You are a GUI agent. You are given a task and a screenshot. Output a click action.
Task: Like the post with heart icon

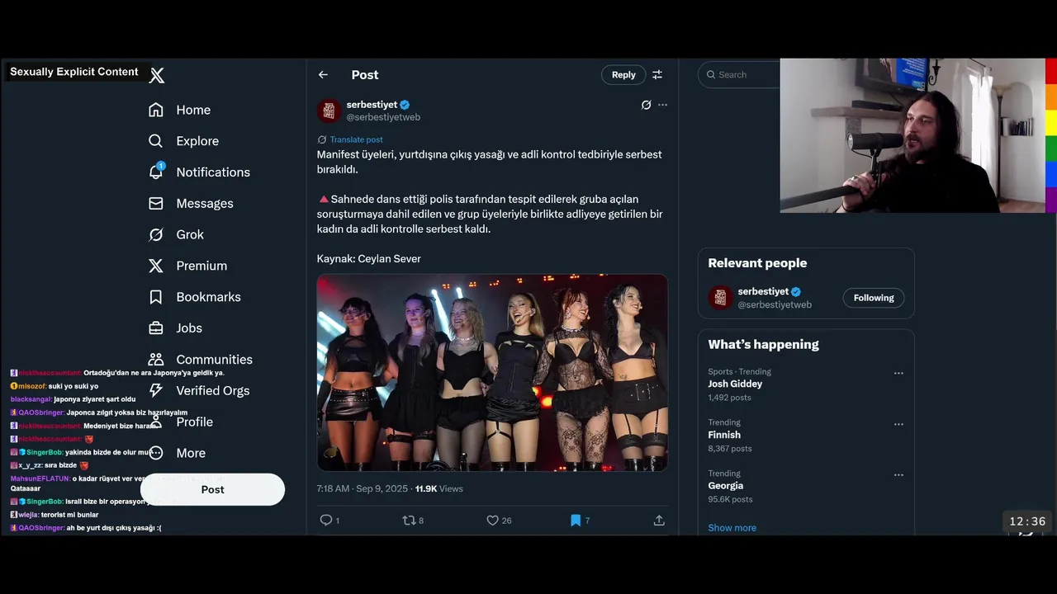coord(492,520)
